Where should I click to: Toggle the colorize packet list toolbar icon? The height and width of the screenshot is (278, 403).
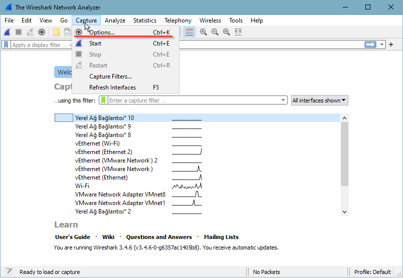pyautogui.click(x=189, y=32)
